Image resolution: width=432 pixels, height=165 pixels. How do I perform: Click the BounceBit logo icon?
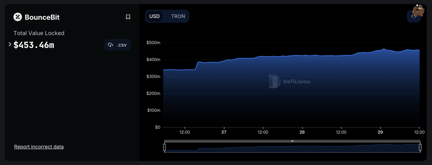pyautogui.click(x=18, y=17)
